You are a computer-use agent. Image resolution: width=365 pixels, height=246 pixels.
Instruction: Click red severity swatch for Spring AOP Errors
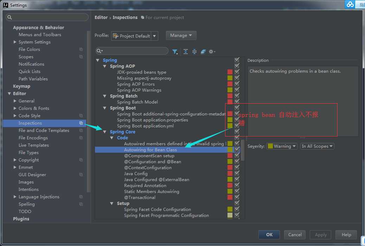[x=230, y=84]
